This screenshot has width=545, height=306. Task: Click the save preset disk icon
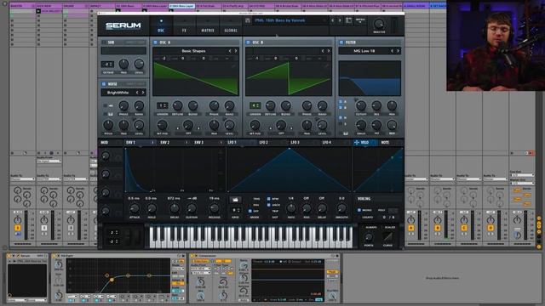pyautogui.click(x=248, y=20)
